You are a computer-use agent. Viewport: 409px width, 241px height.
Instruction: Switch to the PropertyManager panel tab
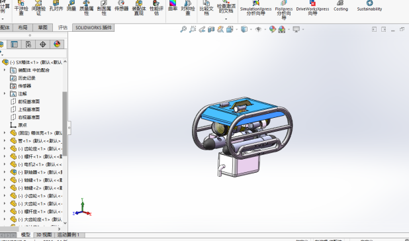pyautogui.click(x=14, y=44)
